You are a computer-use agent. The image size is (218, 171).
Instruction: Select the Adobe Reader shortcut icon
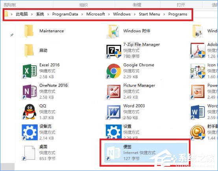coord(198,51)
